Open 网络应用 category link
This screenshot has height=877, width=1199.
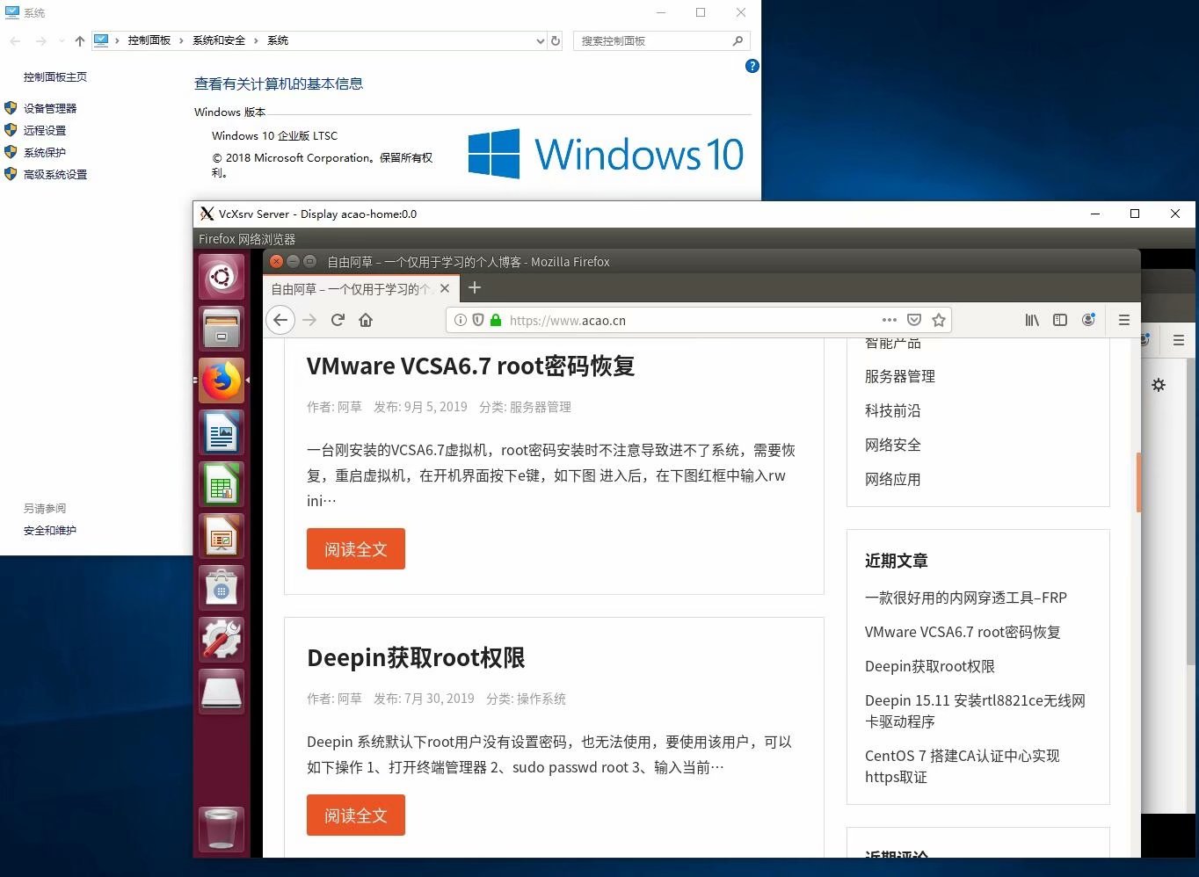(892, 479)
